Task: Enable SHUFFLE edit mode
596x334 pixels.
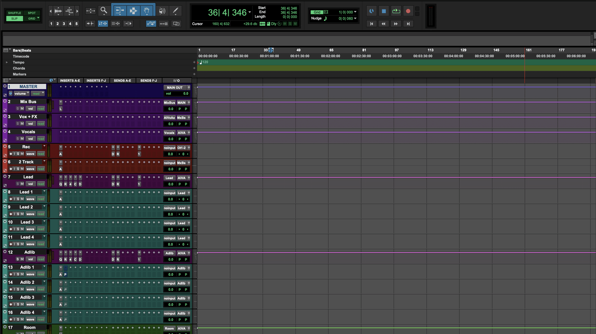Action: pos(14,13)
